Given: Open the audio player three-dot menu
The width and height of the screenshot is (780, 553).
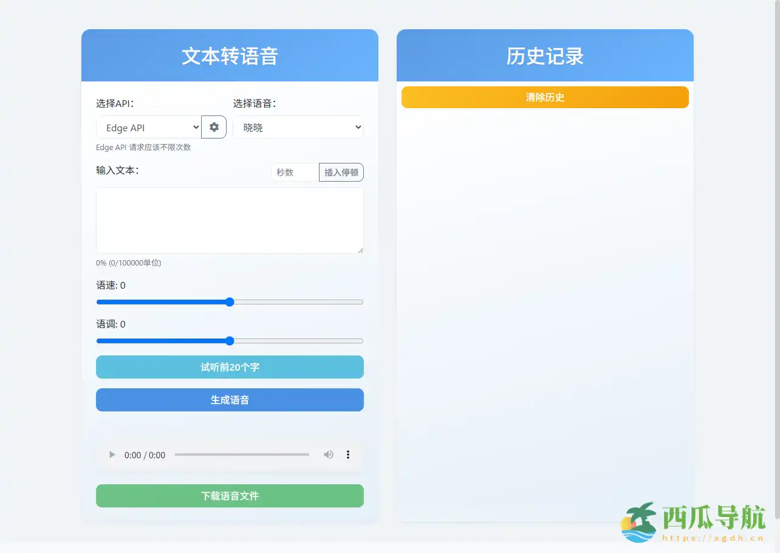Looking at the screenshot, I should pyautogui.click(x=348, y=455).
